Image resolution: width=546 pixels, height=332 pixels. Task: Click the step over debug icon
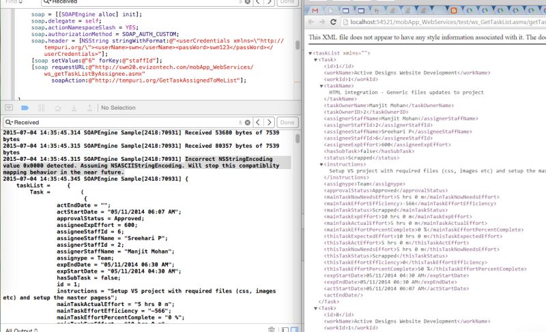[x=58, y=108]
